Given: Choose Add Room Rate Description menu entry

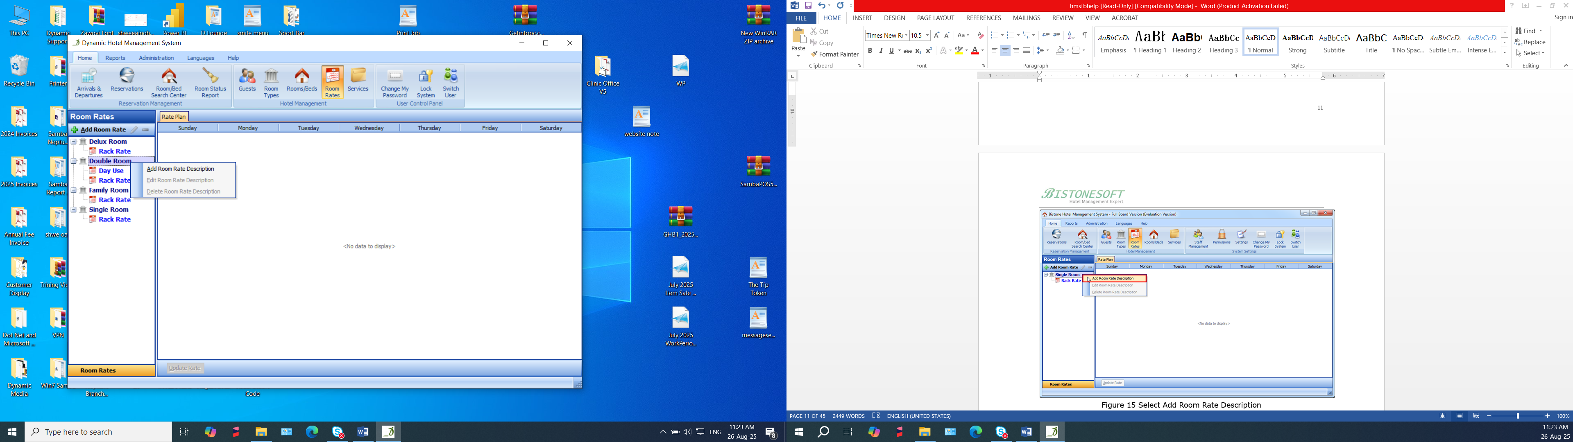Looking at the screenshot, I should [180, 169].
